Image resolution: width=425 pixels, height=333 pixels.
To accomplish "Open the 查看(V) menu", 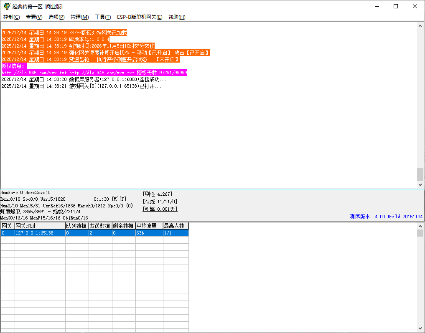I will (34, 17).
